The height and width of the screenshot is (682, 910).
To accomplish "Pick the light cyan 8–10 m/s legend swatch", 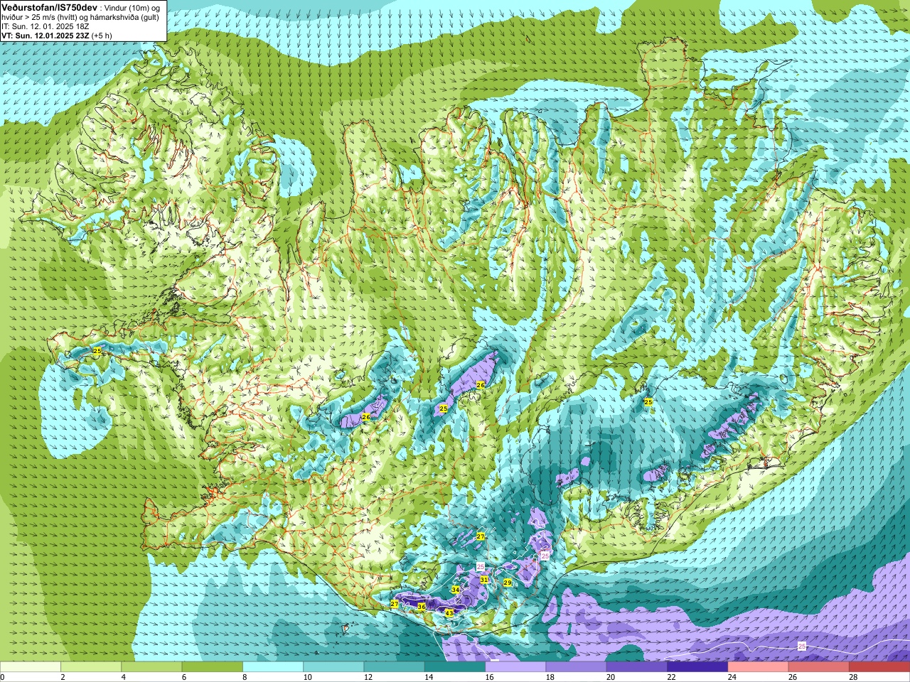I will [273, 667].
